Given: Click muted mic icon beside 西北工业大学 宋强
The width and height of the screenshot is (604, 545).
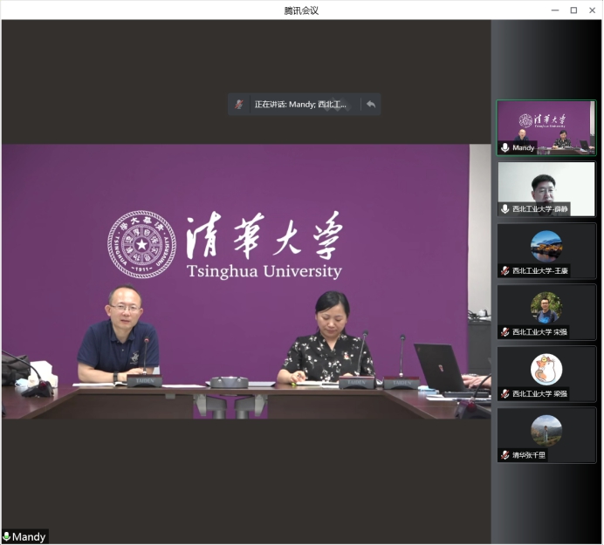Looking at the screenshot, I should click(x=505, y=331).
